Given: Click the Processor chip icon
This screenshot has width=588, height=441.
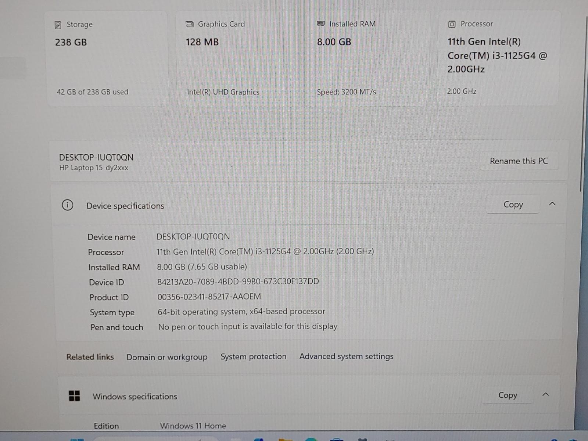Looking at the screenshot, I should 452,24.
